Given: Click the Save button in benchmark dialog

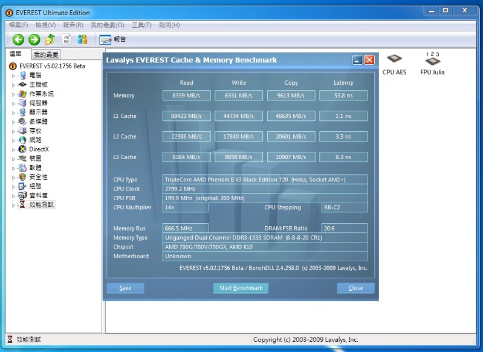Looking at the screenshot, I should [x=125, y=288].
